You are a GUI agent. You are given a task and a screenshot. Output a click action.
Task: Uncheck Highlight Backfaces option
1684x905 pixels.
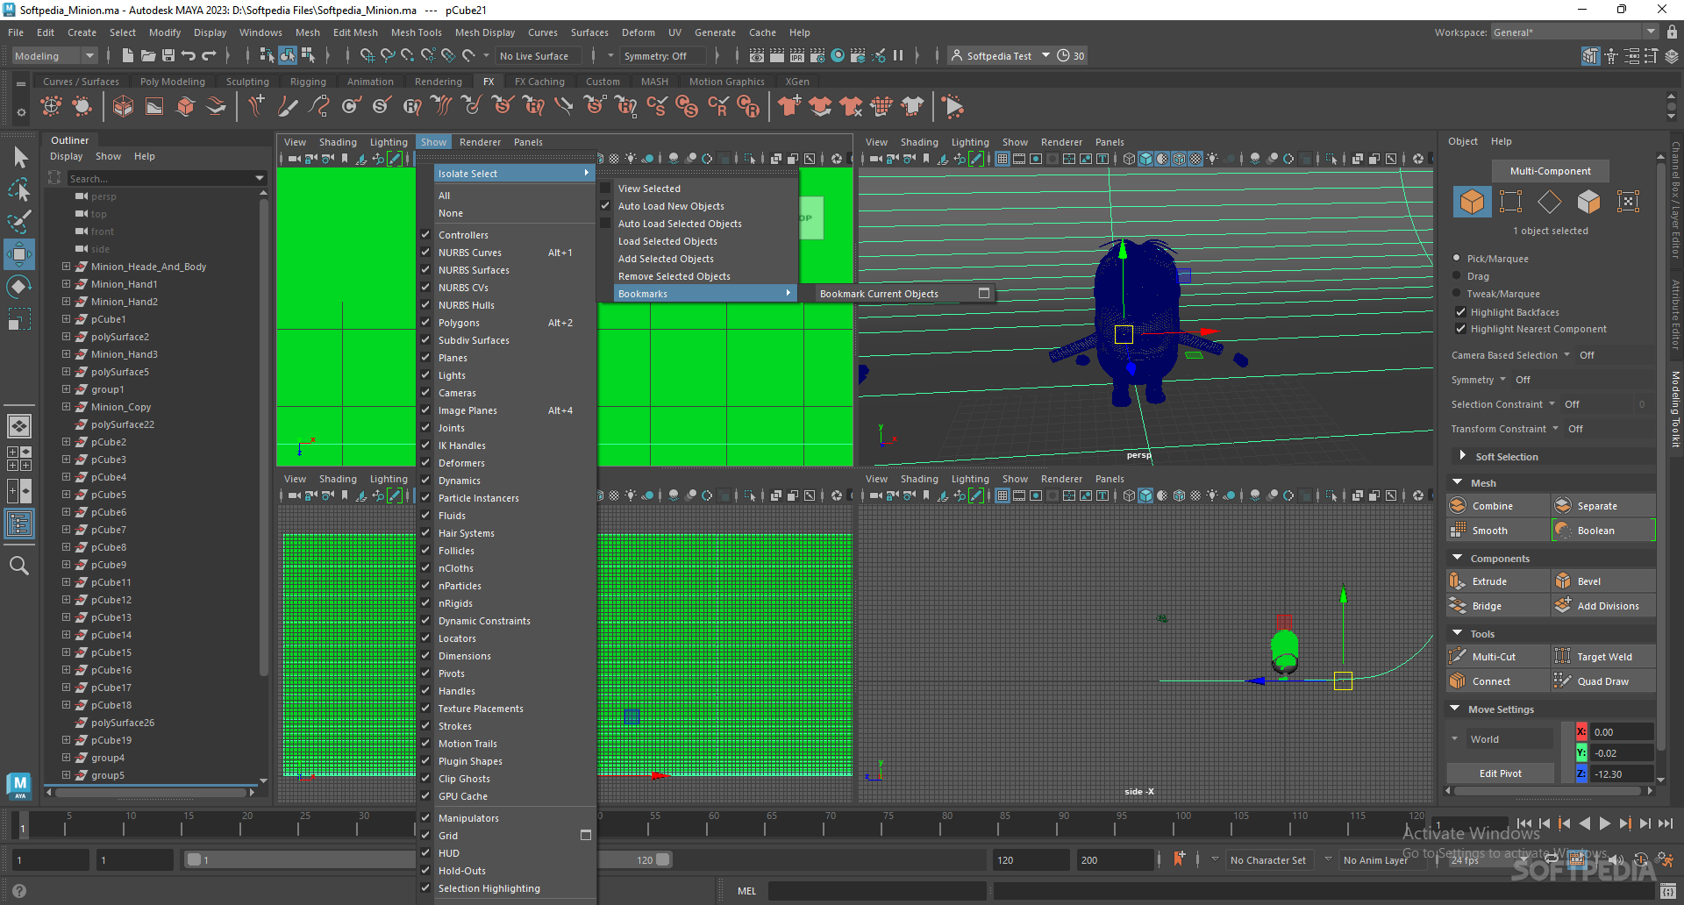pos(1460,312)
